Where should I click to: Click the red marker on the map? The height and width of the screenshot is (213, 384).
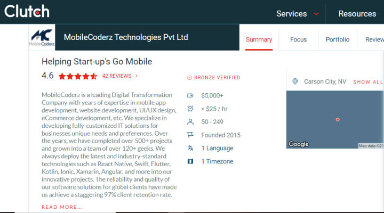click(x=338, y=120)
